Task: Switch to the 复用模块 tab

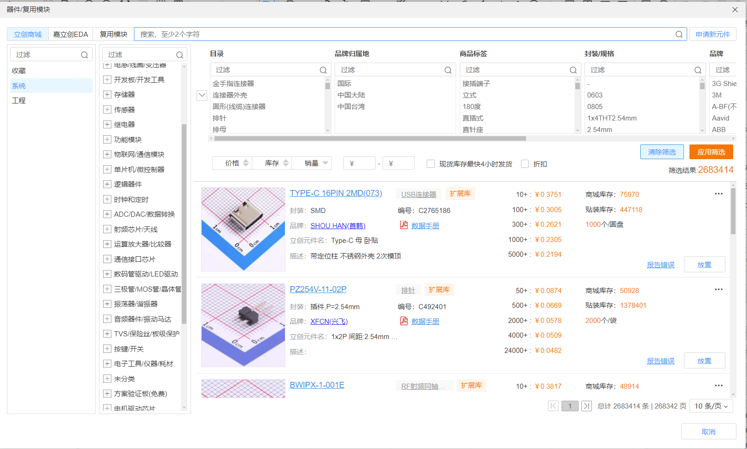Action: pyautogui.click(x=113, y=35)
